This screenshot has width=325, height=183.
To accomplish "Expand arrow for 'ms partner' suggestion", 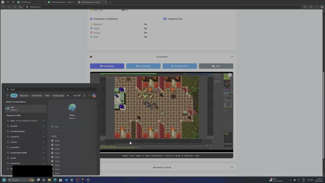I will click(43, 147).
